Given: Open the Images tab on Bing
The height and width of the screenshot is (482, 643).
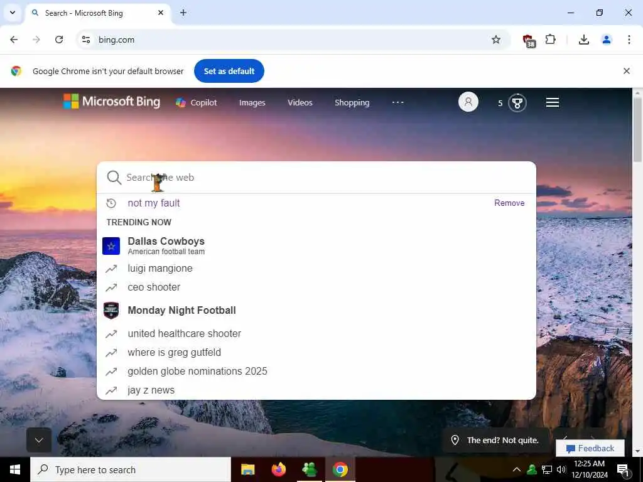Looking at the screenshot, I should click(252, 103).
